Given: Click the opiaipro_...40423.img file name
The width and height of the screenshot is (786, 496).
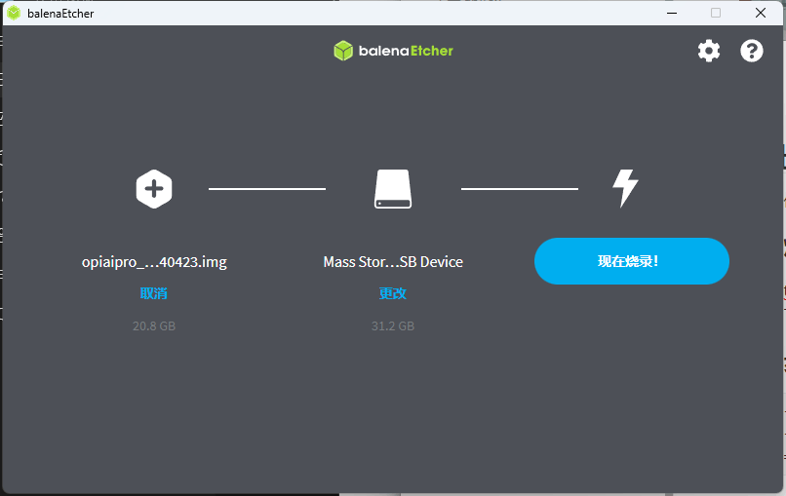Looking at the screenshot, I should (x=154, y=262).
